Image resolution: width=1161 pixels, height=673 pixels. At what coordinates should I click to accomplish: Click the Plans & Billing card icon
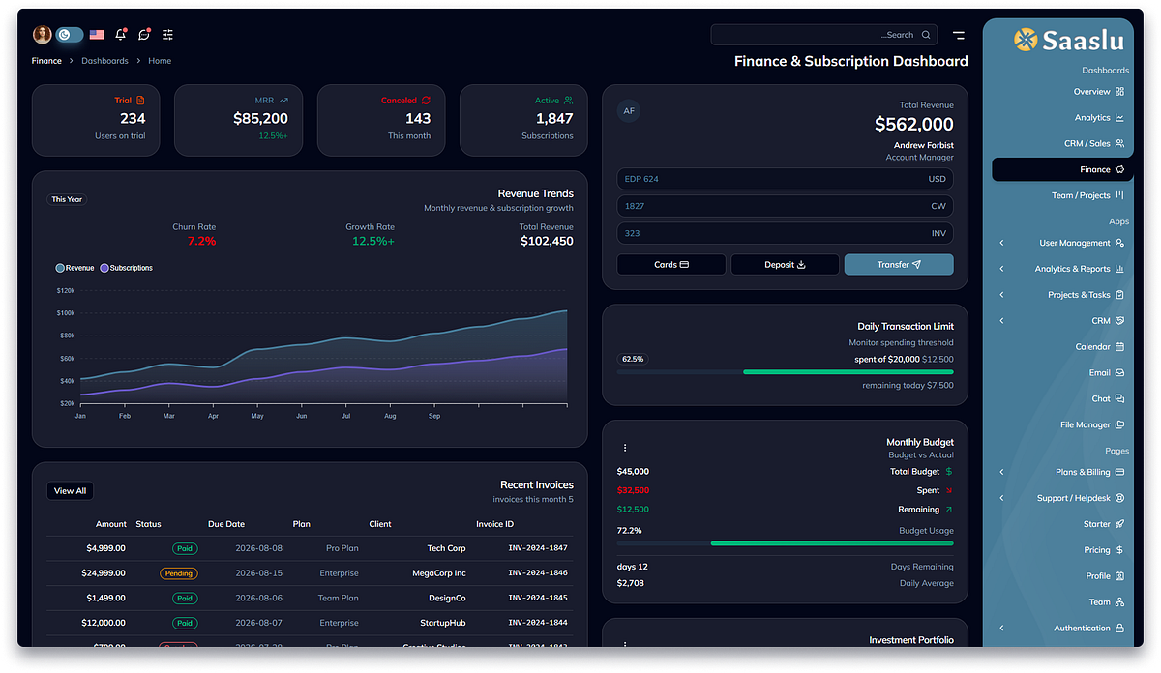tap(1119, 473)
